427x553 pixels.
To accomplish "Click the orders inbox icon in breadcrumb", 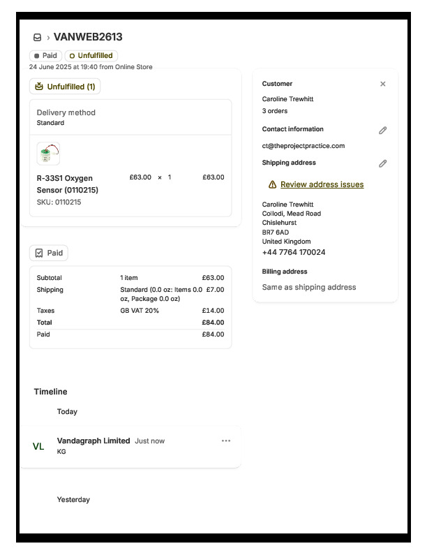I will (37, 38).
